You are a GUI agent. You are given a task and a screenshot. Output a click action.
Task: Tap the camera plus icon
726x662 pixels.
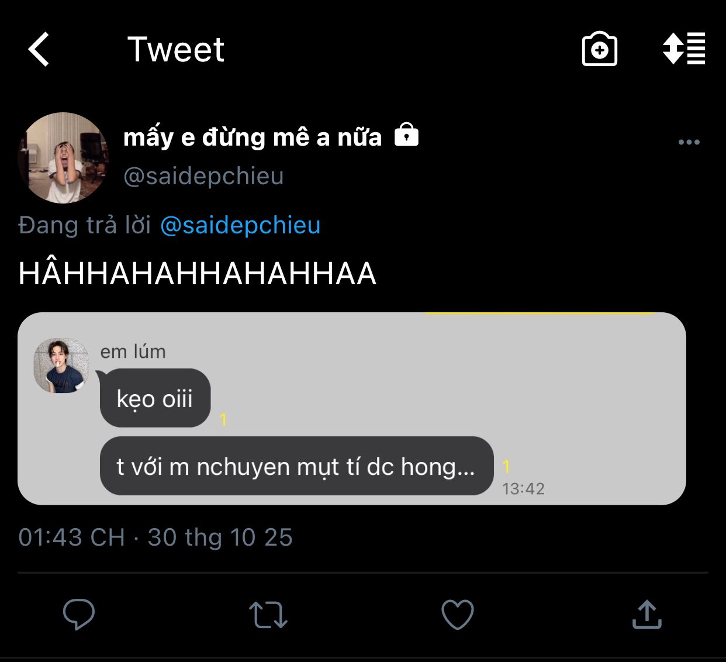(x=599, y=49)
